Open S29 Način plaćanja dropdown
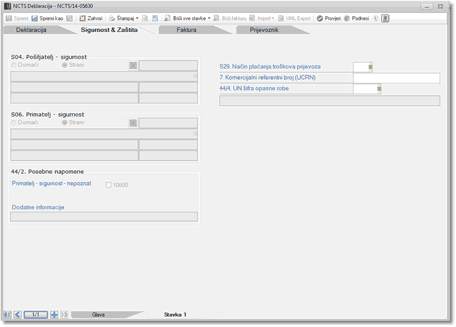The image size is (456, 327). (x=370, y=67)
